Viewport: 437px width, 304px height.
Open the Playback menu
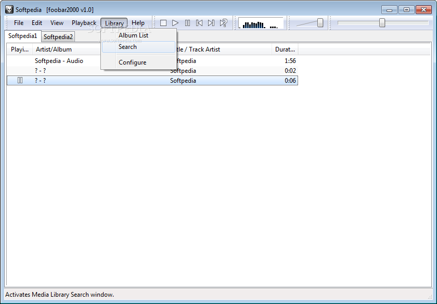click(84, 23)
